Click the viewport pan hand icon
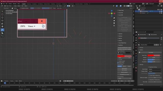 point(114,21)
